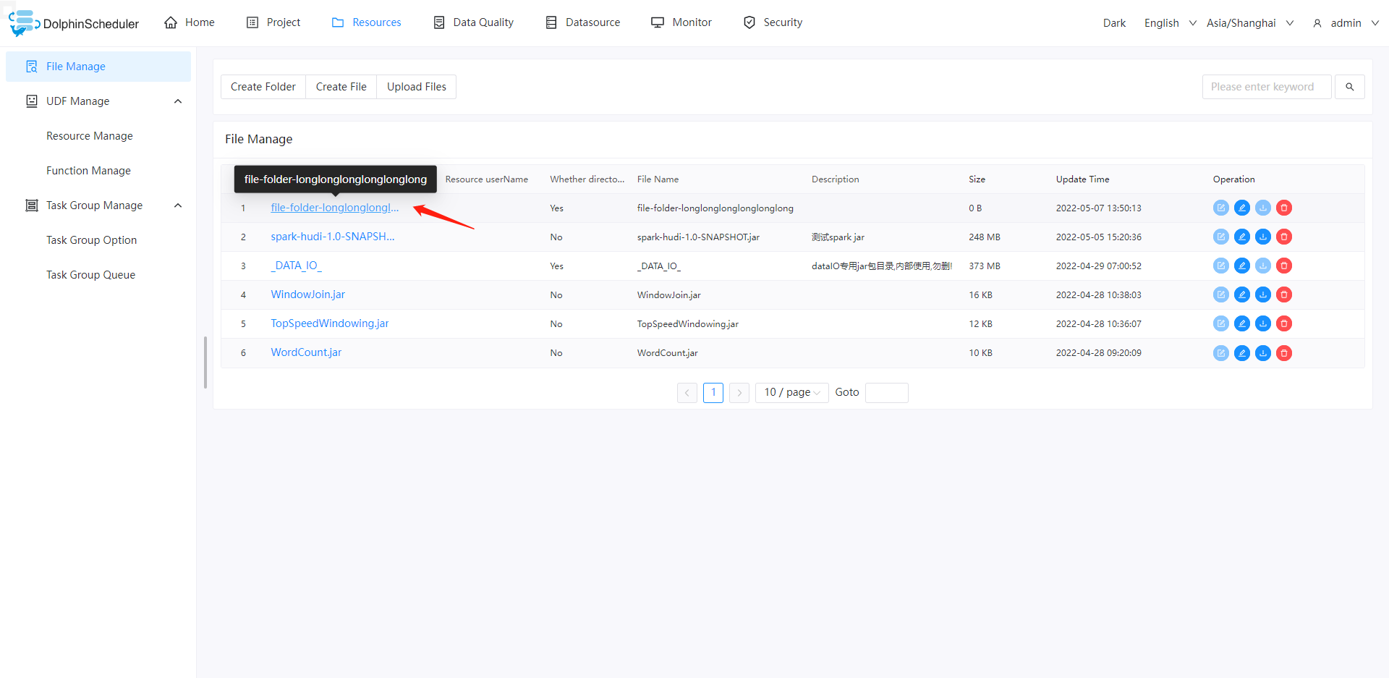Open the 10 / page size dropdown
Screen dimensions: 1389x678
(x=791, y=392)
